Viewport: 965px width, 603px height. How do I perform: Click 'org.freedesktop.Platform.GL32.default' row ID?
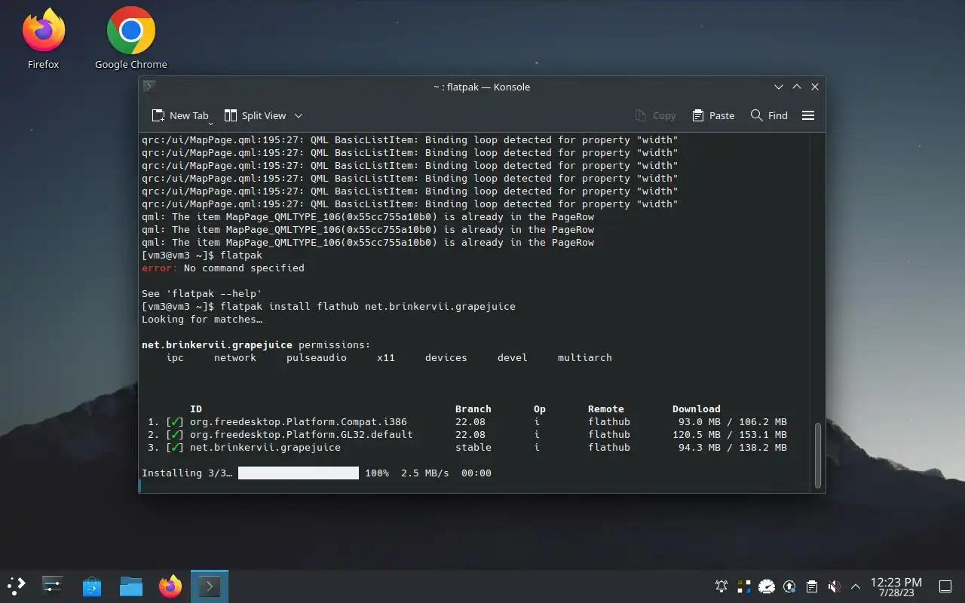302,434
